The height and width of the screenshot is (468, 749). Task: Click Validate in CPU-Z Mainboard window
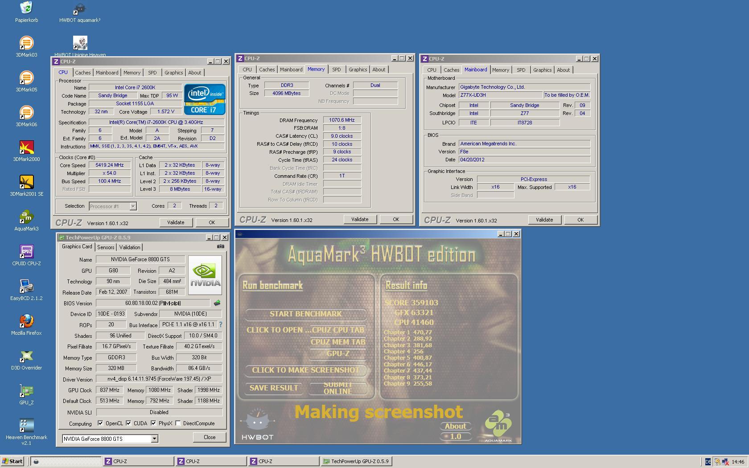coord(544,220)
